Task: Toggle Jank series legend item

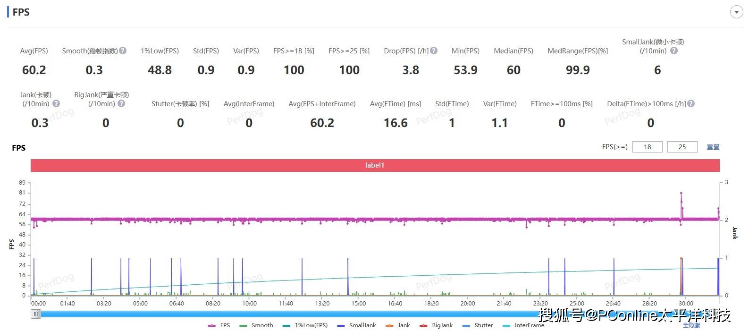Action: tap(398, 325)
